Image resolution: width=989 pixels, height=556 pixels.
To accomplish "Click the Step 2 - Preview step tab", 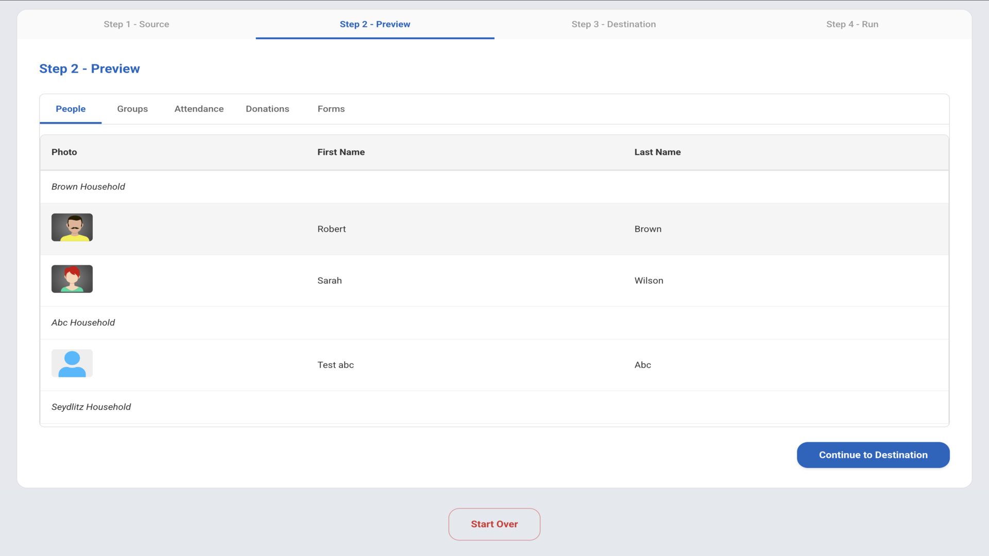I will coord(374,24).
